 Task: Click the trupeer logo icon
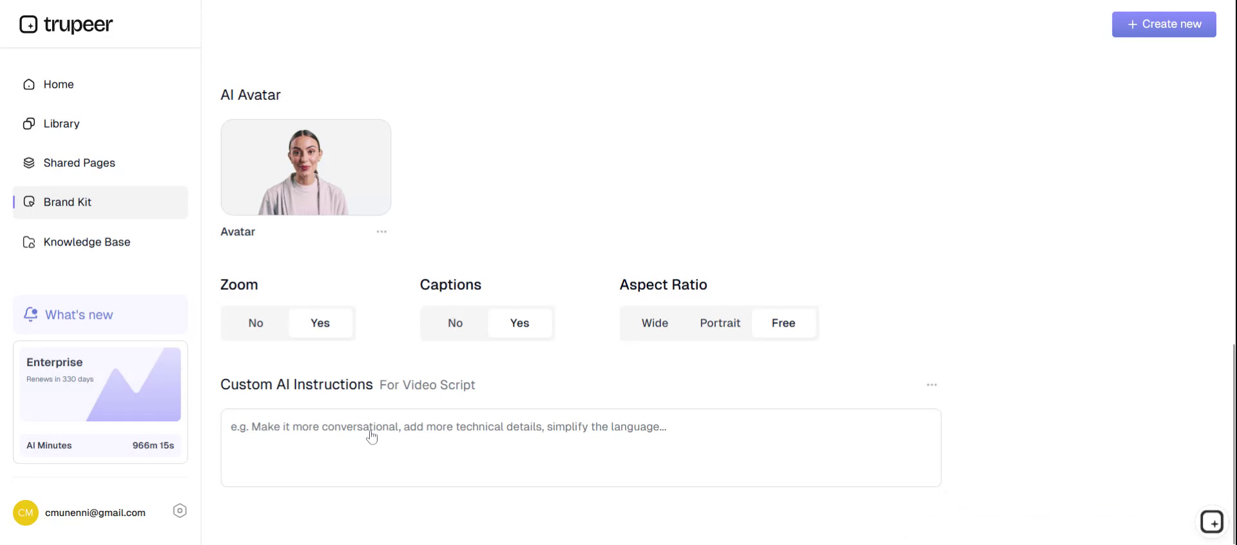[x=28, y=24]
